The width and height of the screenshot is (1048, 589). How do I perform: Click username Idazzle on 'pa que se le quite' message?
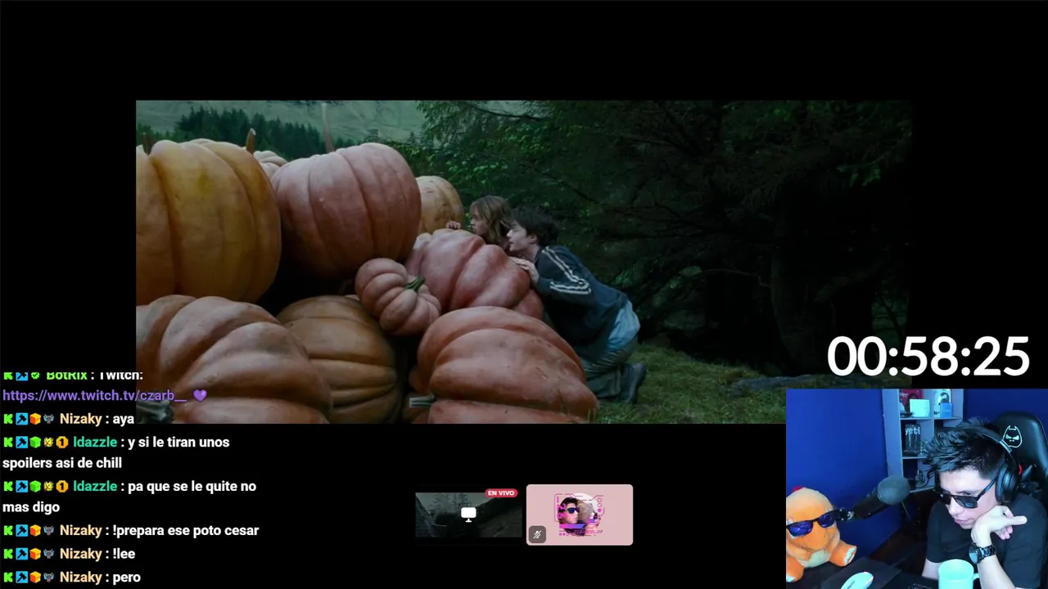point(95,486)
